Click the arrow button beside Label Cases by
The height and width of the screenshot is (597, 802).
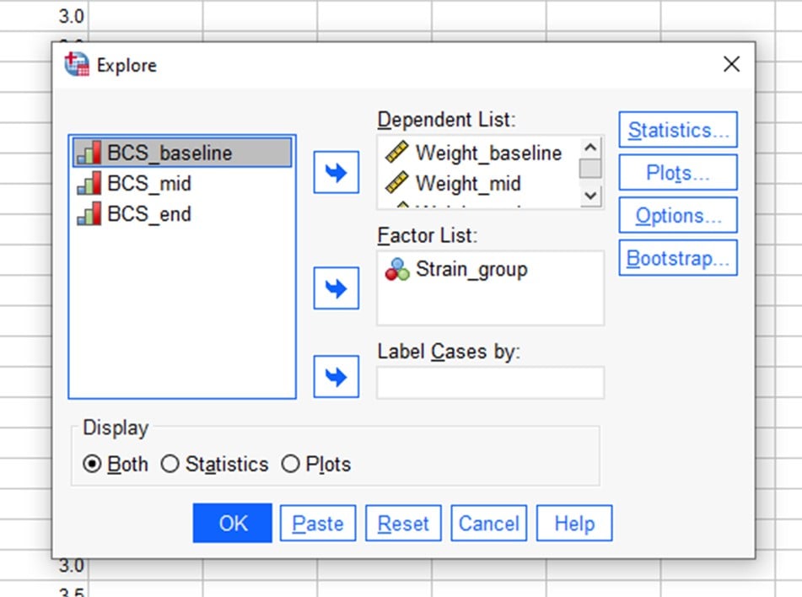pos(336,376)
